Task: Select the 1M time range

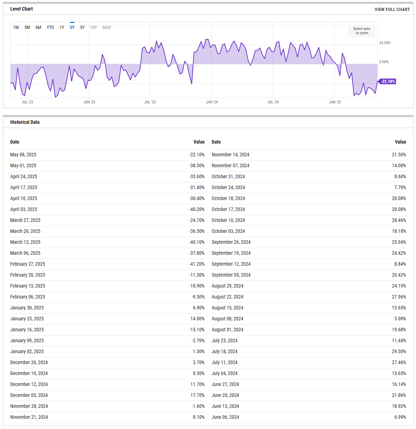Action: [x=16, y=28]
